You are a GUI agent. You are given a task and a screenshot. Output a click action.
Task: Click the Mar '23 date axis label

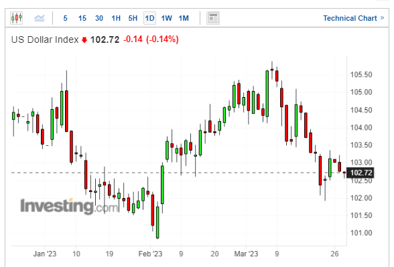point(246,254)
